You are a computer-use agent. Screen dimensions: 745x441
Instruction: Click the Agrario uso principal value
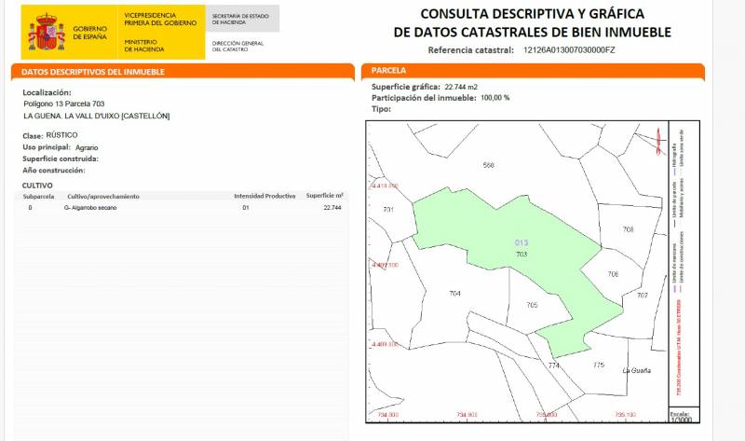87,148
